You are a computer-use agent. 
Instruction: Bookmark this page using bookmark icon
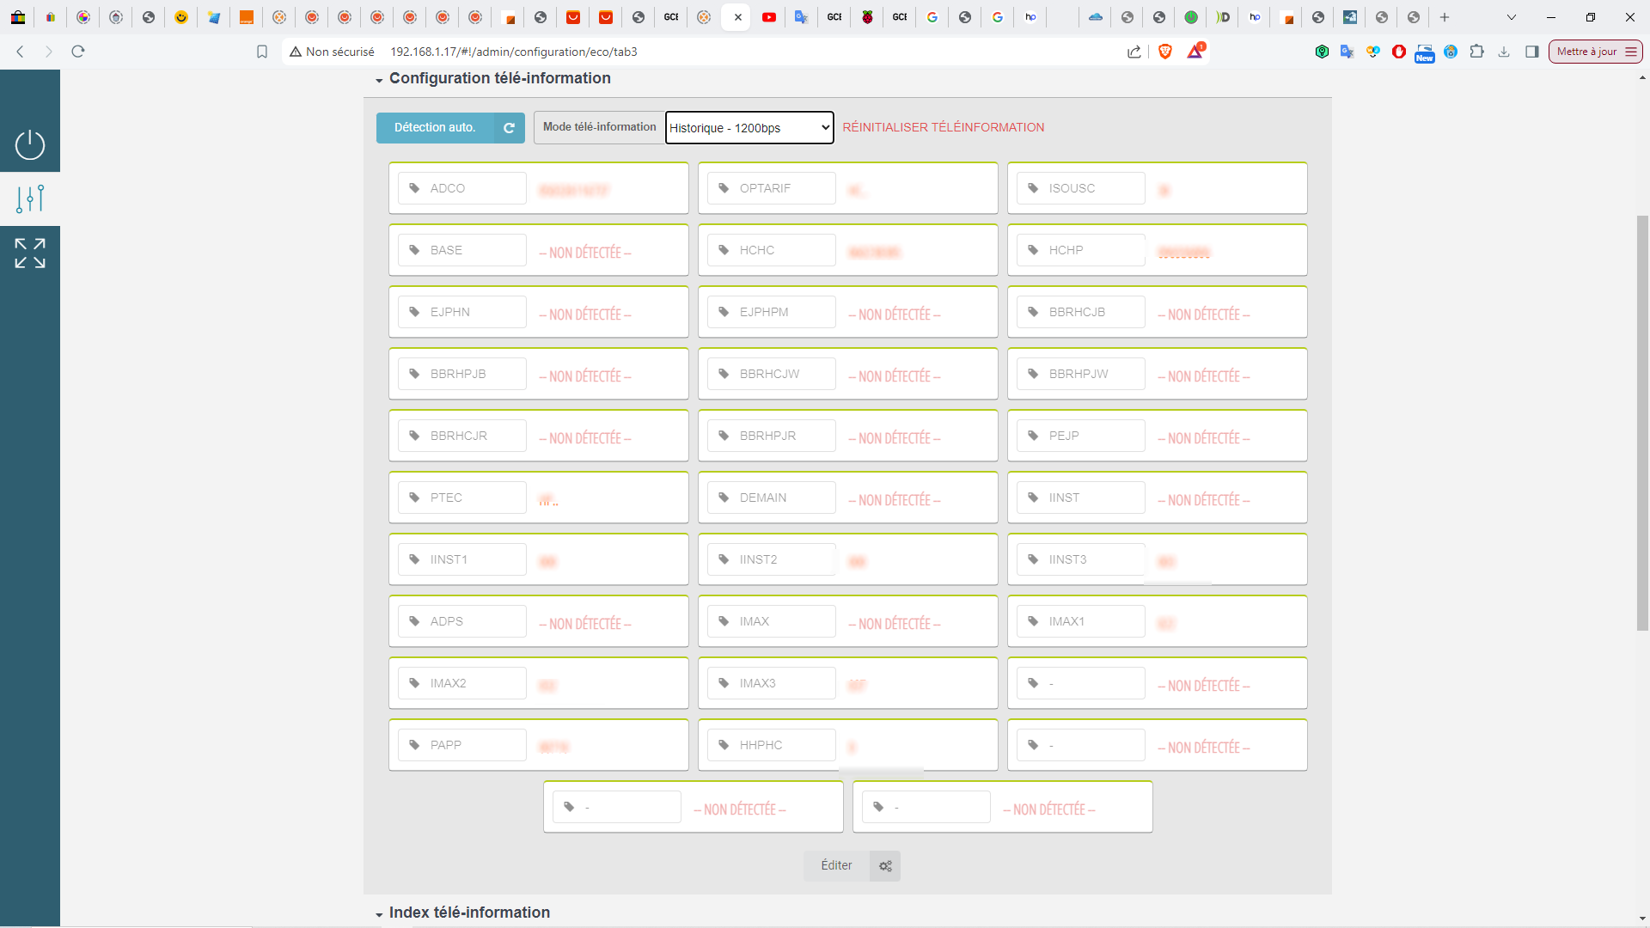coord(262,52)
